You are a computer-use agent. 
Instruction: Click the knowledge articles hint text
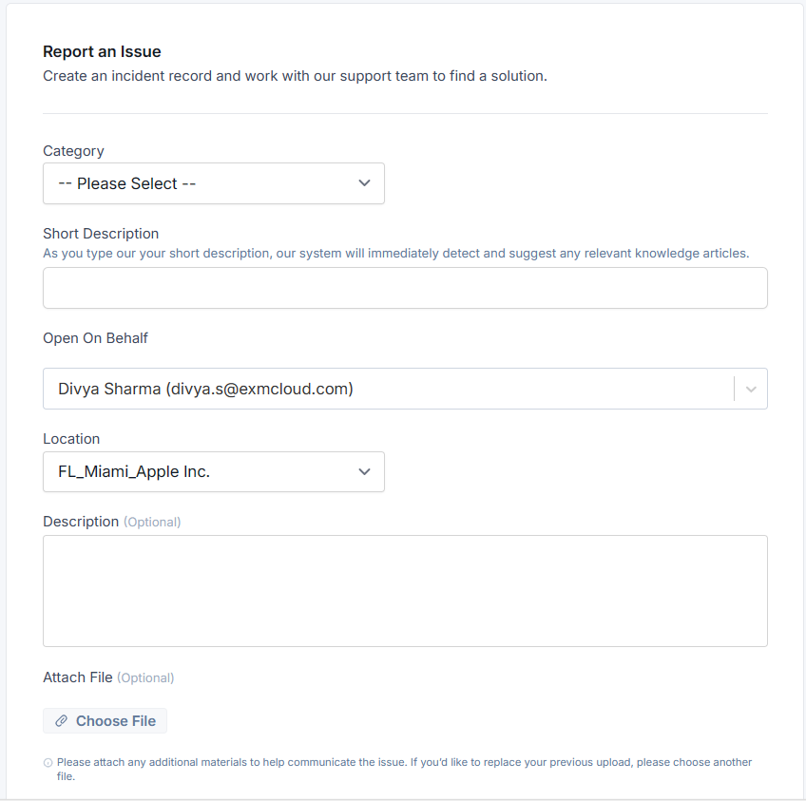pyautogui.click(x=395, y=254)
